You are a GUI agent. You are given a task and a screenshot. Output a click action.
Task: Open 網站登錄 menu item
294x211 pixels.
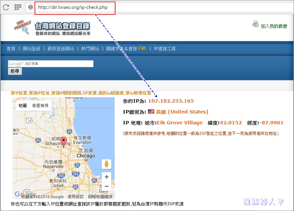[32, 49]
